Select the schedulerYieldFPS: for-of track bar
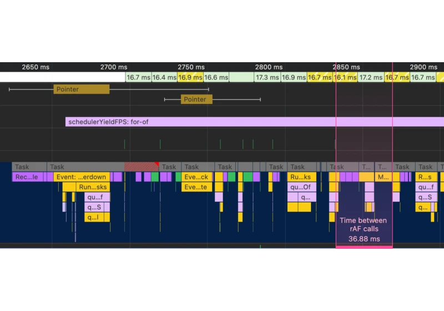Image resolution: width=444 pixels, height=311 pixels. click(255, 122)
